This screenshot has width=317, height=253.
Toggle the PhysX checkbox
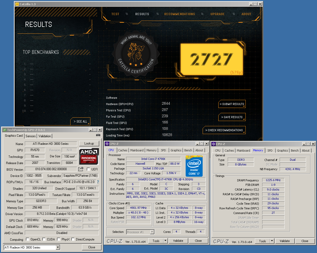(x=58, y=239)
